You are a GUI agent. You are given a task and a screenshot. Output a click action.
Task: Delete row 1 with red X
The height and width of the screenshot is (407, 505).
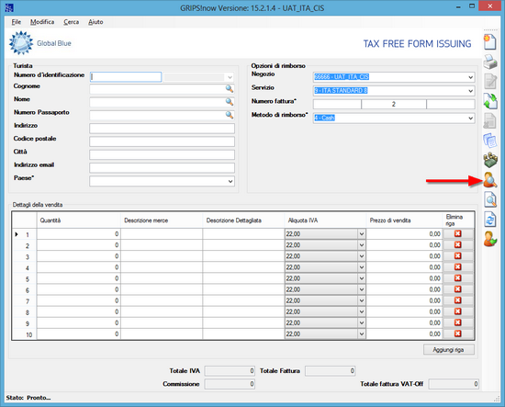(457, 233)
